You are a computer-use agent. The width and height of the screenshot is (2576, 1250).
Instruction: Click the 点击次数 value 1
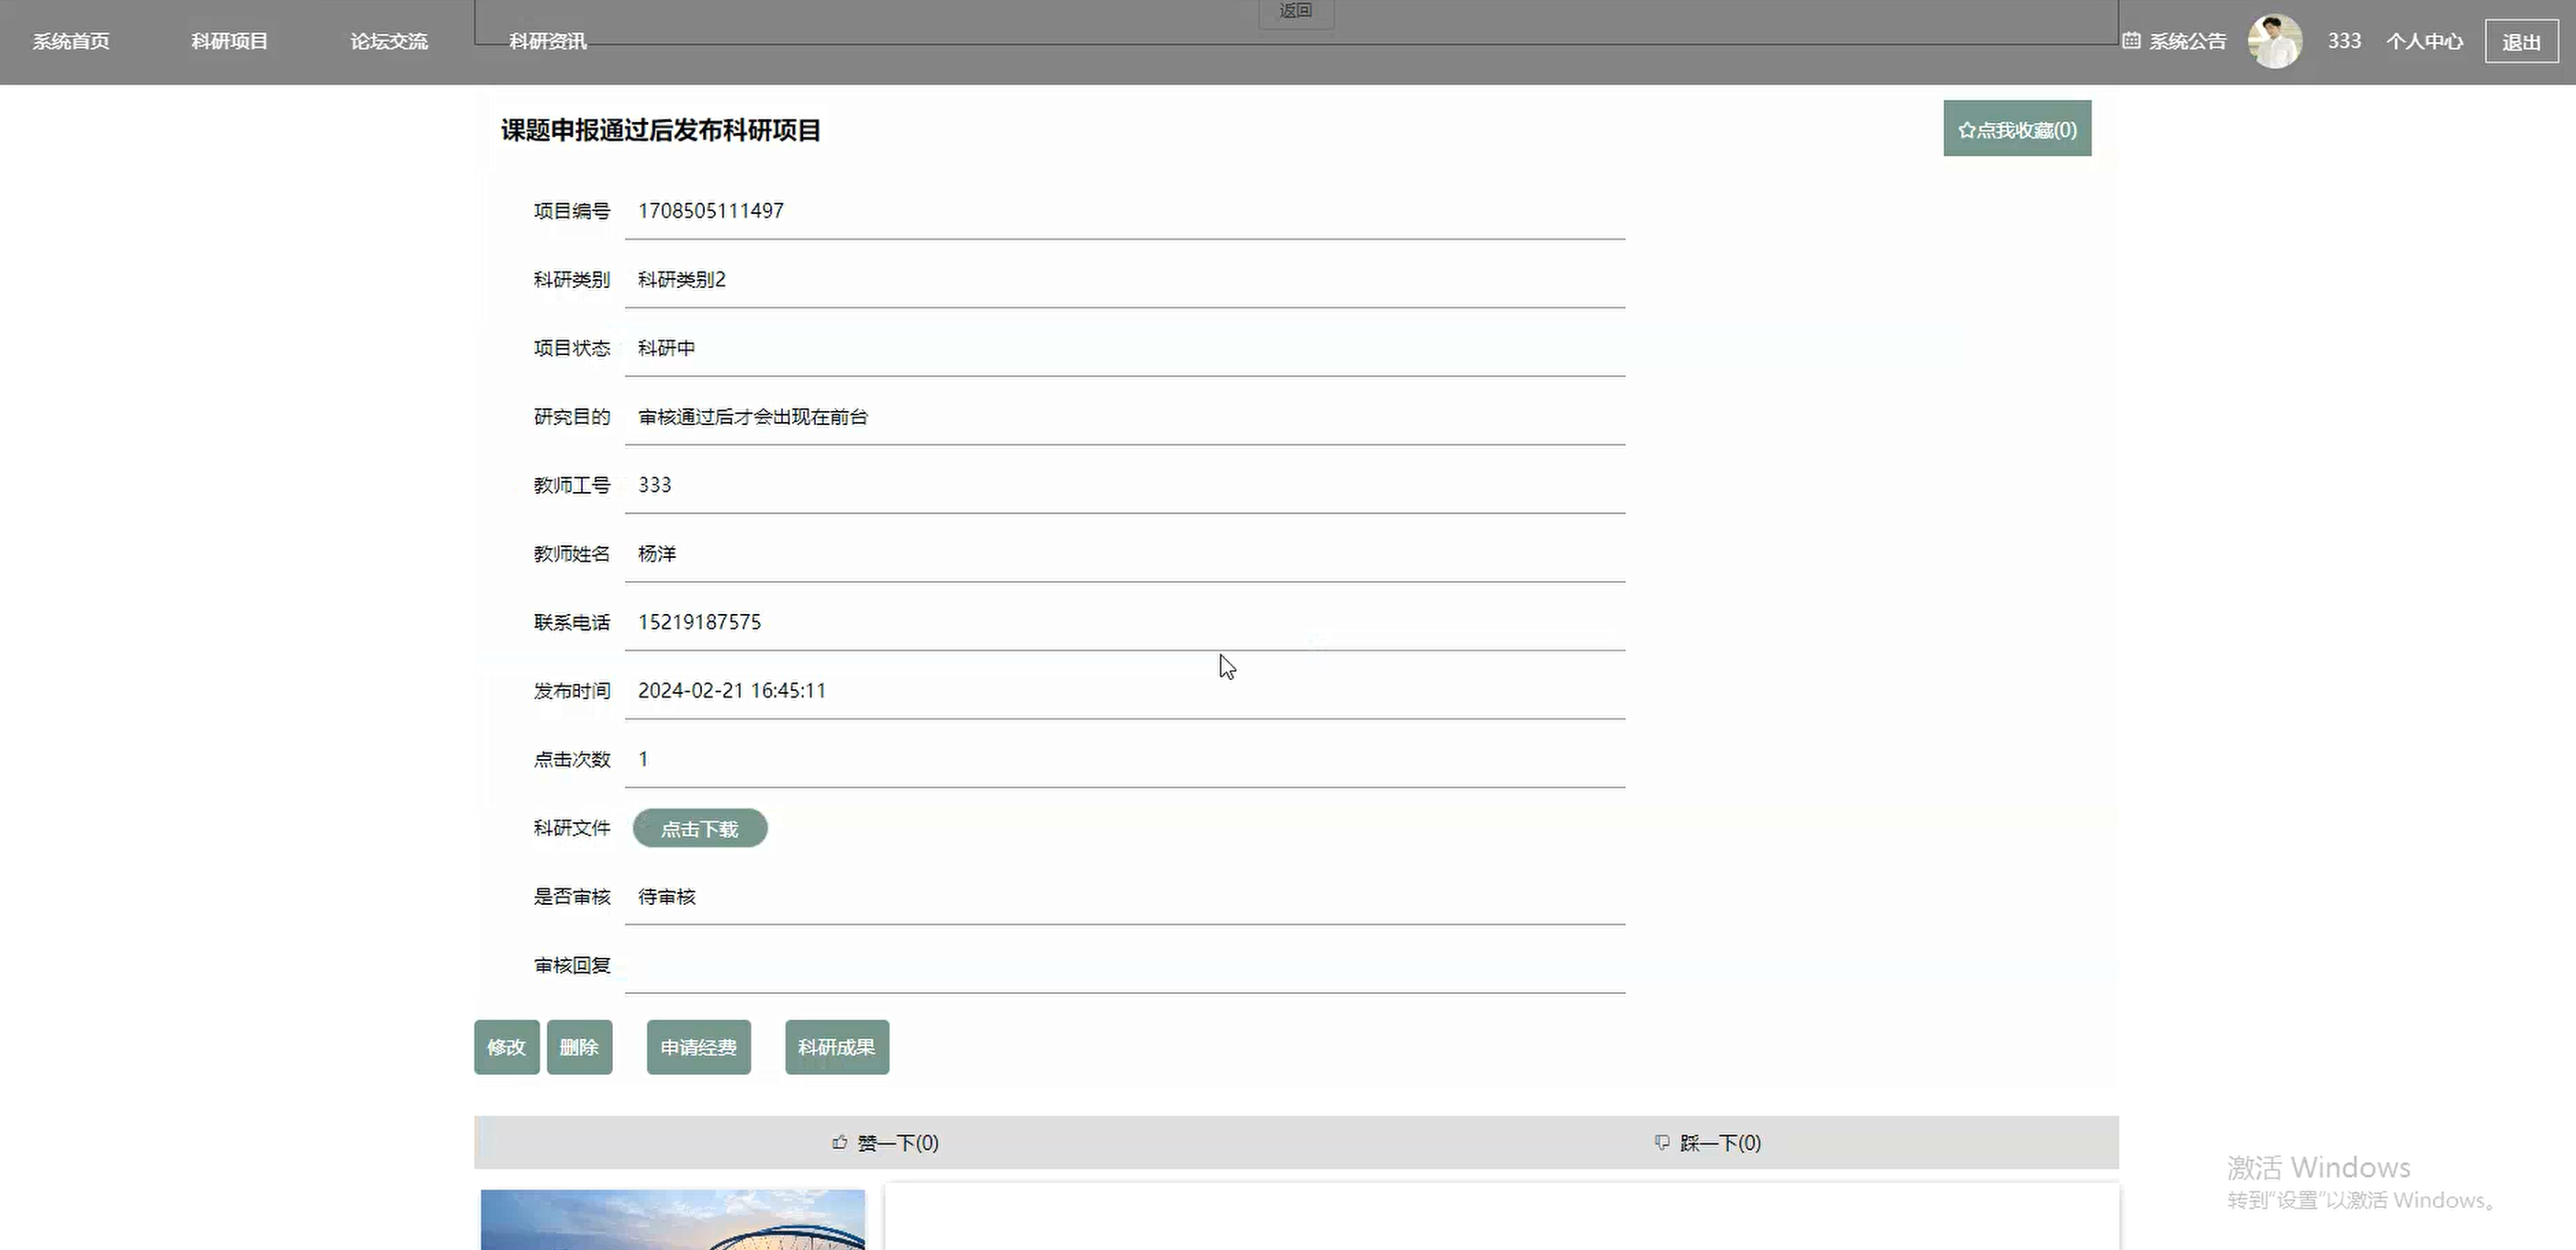643,759
